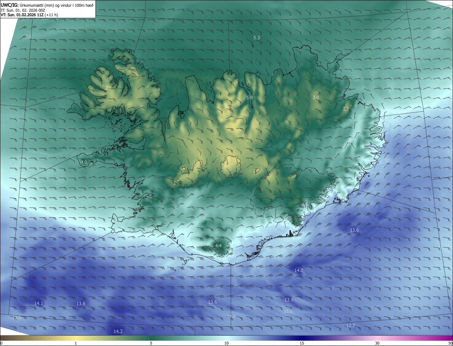Click the 11.6 value below 13.9

point(288,311)
